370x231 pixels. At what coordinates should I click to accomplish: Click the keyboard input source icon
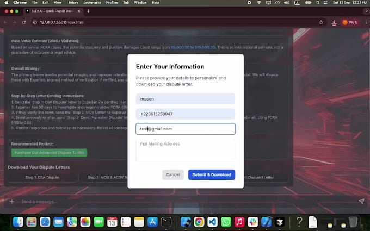297,3
